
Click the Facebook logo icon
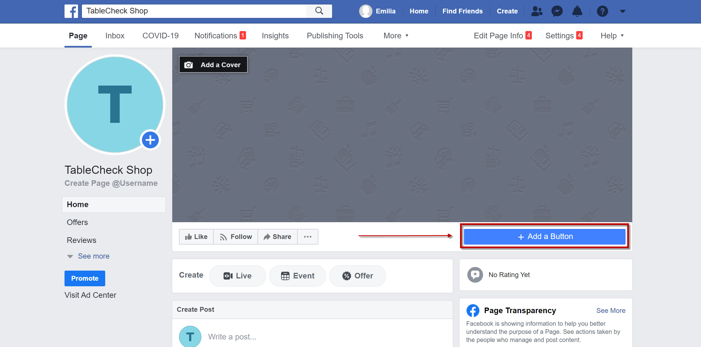pos(71,11)
